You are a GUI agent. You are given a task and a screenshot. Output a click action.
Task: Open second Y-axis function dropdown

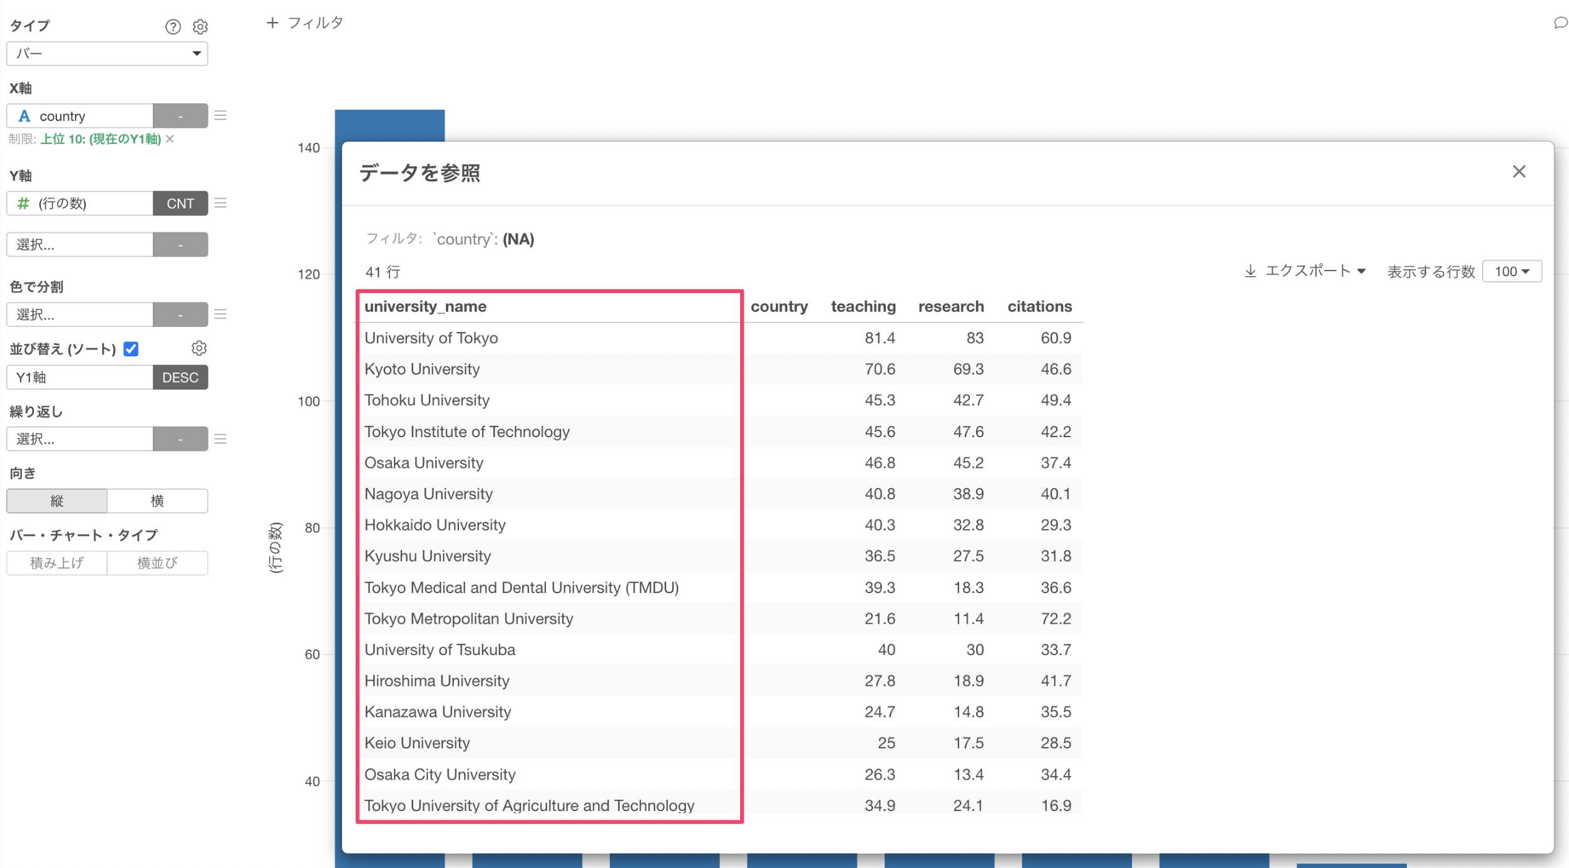point(180,244)
